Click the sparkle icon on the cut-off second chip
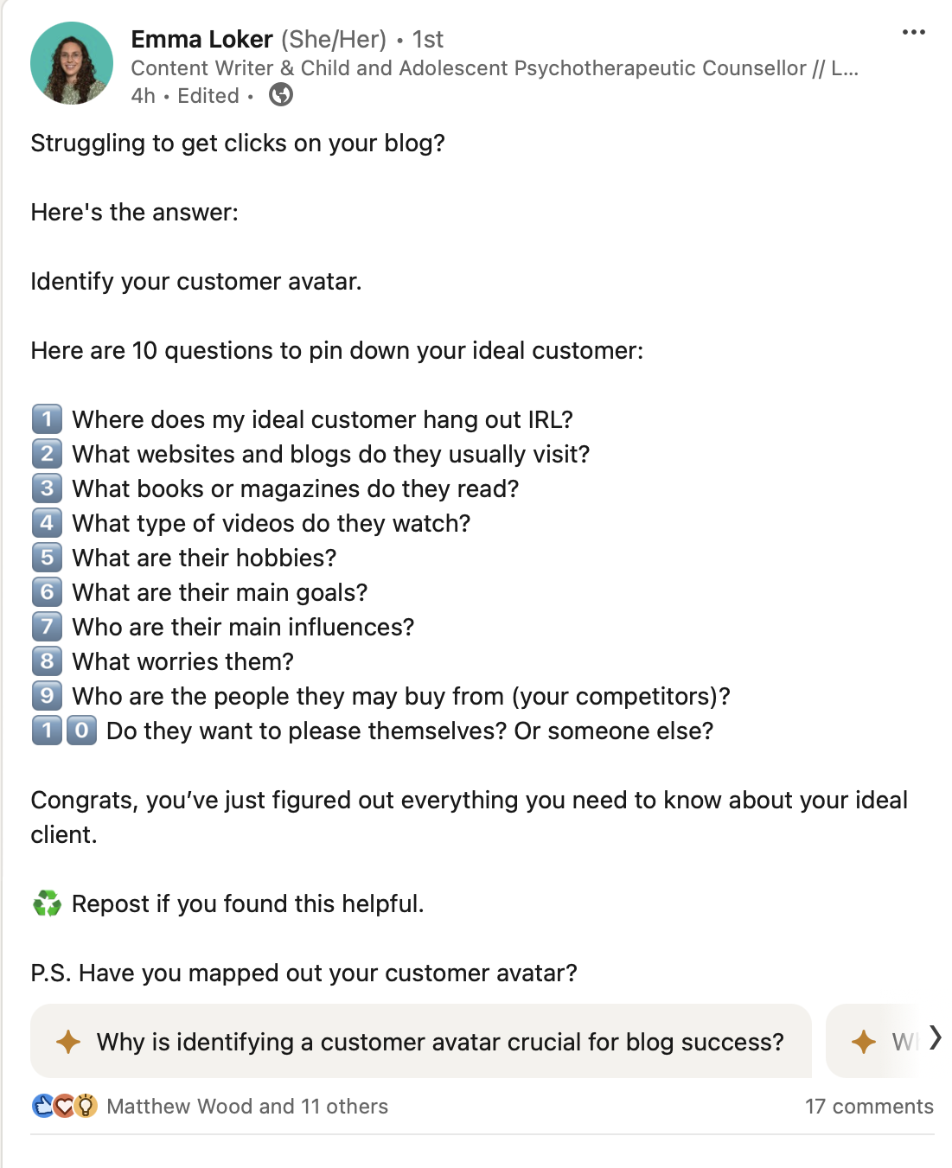Viewport: 952px width, 1168px height. tap(863, 1042)
